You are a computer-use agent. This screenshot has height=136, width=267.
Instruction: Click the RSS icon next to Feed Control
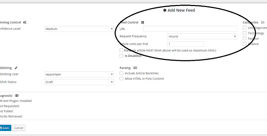143,22
